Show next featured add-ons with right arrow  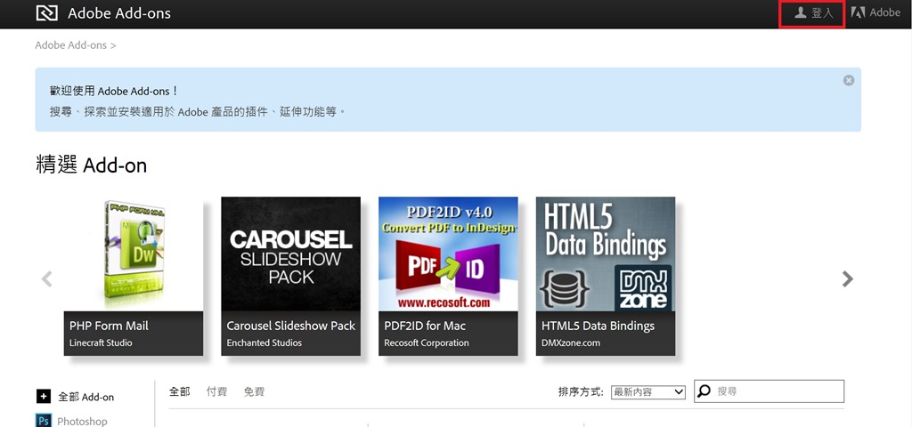(x=848, y=278)
